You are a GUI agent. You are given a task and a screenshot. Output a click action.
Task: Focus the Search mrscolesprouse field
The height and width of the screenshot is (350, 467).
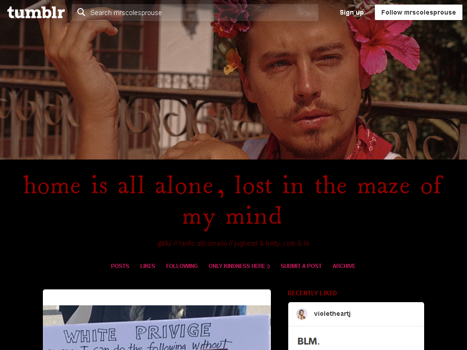195,12
